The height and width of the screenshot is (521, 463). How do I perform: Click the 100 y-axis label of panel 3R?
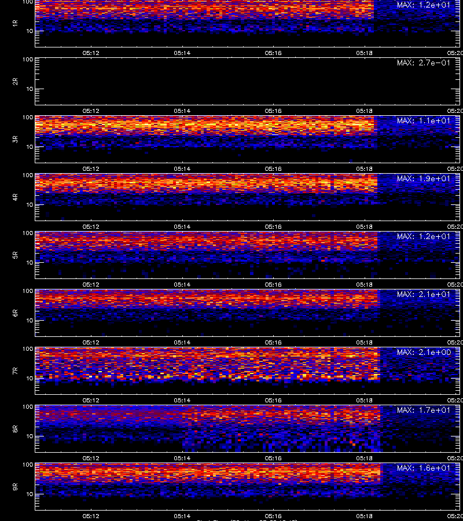pos(28,118)
